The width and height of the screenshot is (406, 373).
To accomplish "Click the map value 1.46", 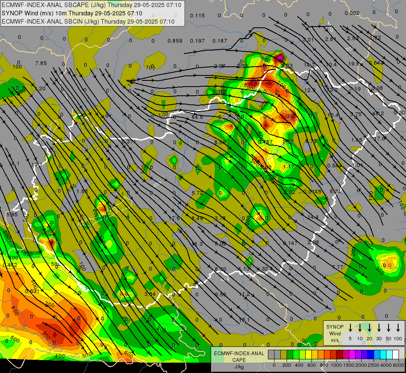I will point(357,140).
